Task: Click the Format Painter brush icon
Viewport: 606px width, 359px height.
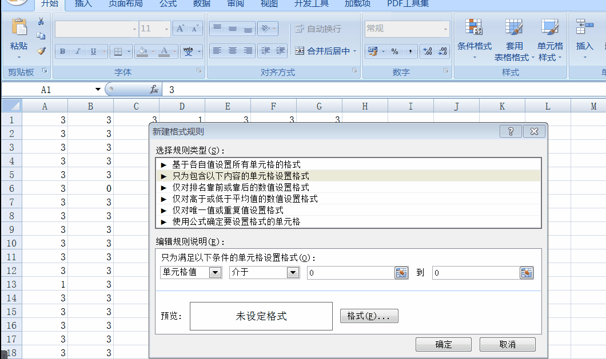Action: pos(41,51)
